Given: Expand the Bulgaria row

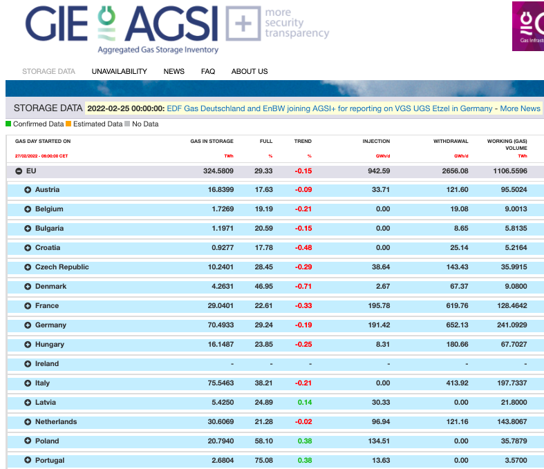Looking at the screenshot, I should 28,229.
